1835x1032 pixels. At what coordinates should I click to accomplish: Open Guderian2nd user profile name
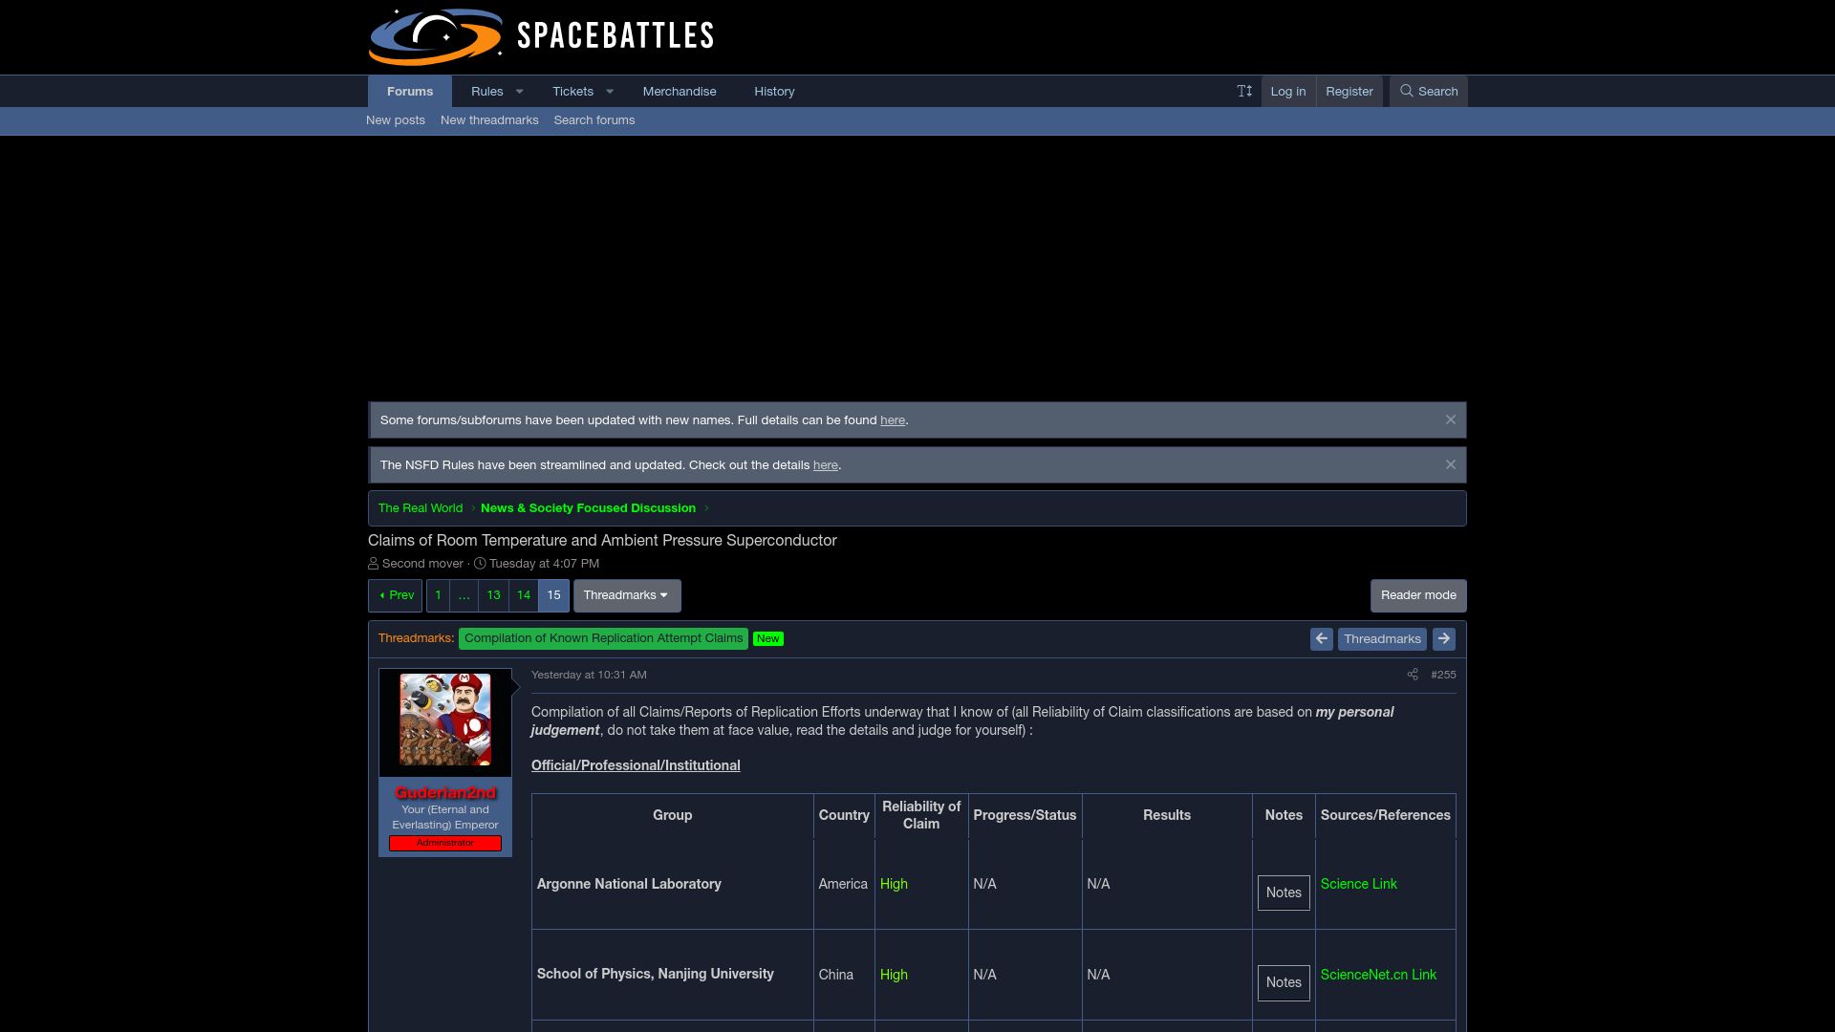pos(445,793)
